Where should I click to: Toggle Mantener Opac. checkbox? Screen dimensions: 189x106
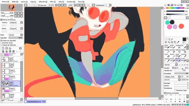(x=175, y=90)
